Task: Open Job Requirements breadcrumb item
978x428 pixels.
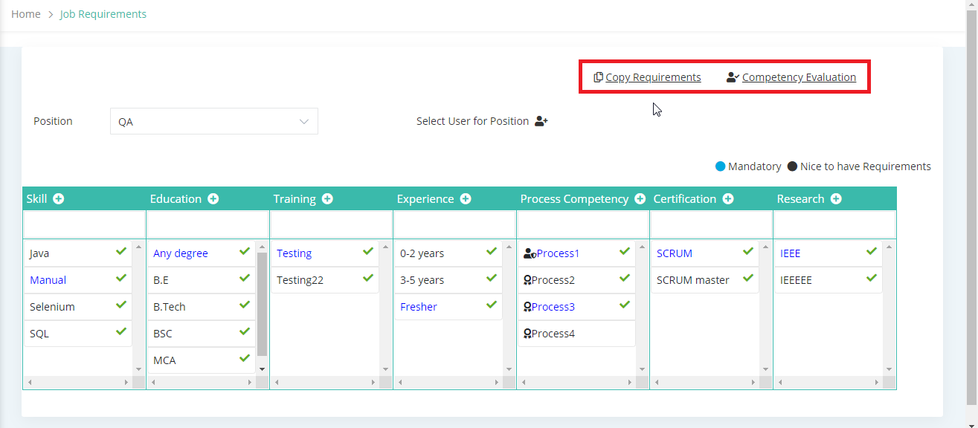Action: click(103, 14)
